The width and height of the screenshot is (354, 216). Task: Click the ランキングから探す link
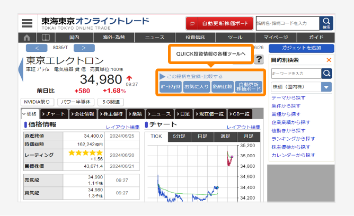(x=293, y=139)
